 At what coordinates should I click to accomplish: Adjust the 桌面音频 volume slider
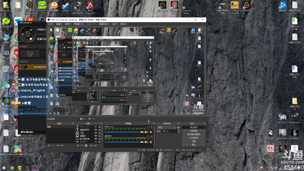click(124, 142)
